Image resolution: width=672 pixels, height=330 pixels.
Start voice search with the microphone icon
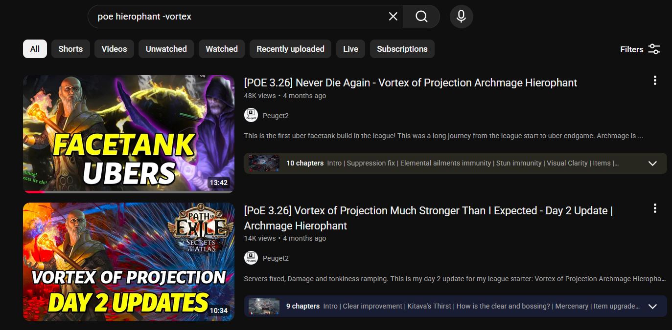pyautogui.click(x=461, y=17)
